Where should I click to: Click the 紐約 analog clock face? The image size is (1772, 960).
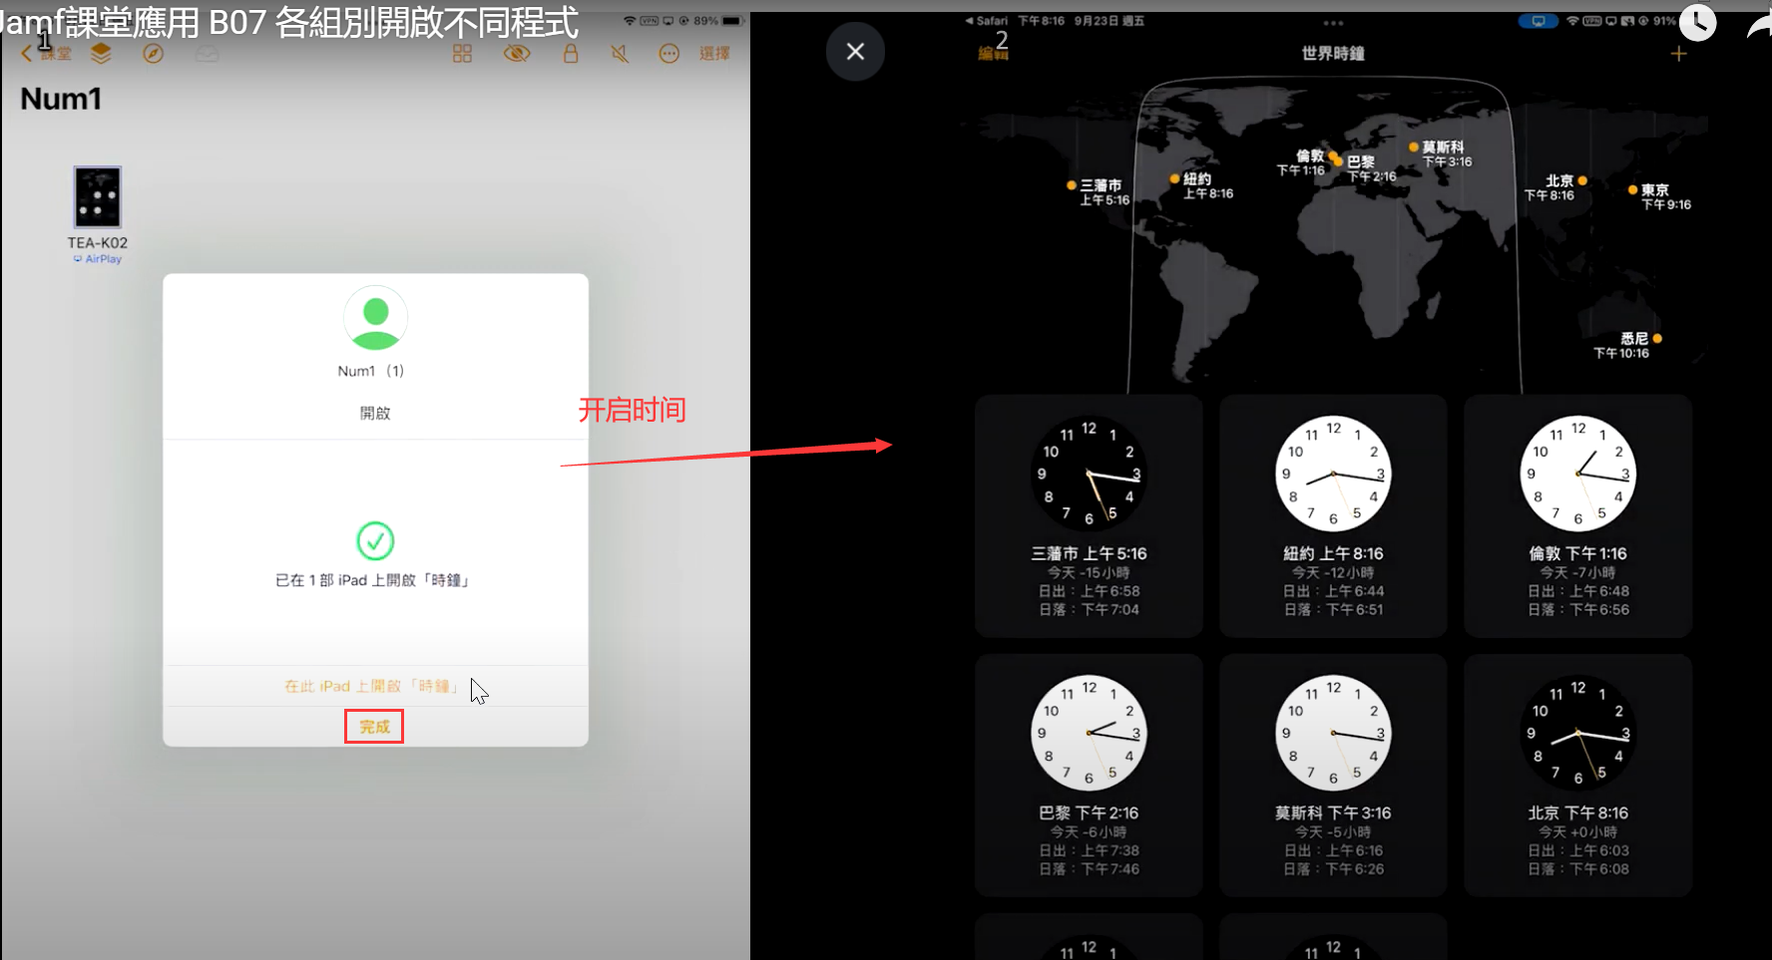pos(1333,474)
